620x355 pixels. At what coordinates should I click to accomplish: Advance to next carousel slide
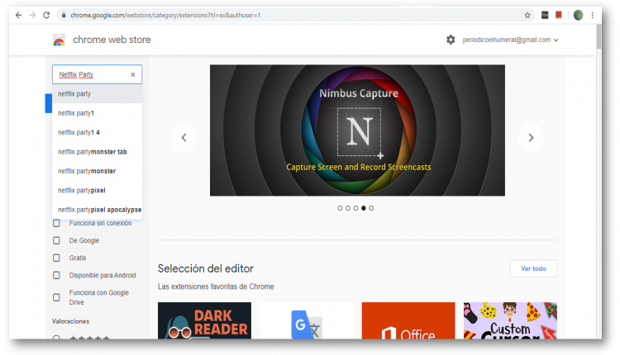click(x=531, y=137)
